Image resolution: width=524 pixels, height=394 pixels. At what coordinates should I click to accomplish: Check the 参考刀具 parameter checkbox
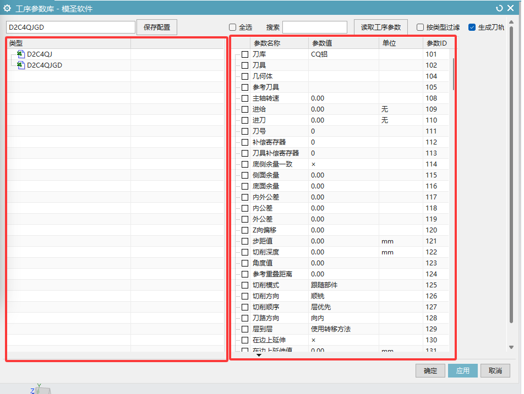click(245, 87)
